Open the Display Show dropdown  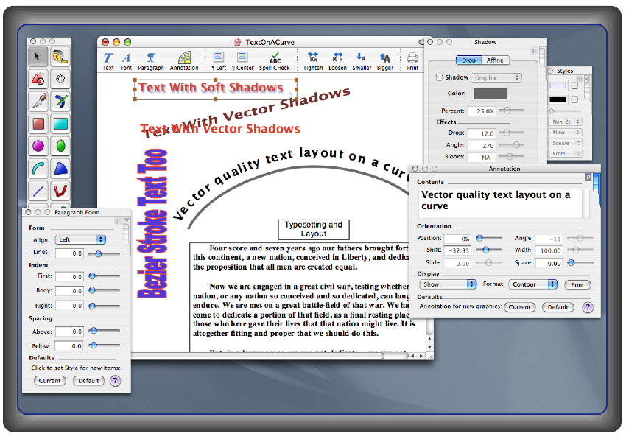(x=448, y=284)
